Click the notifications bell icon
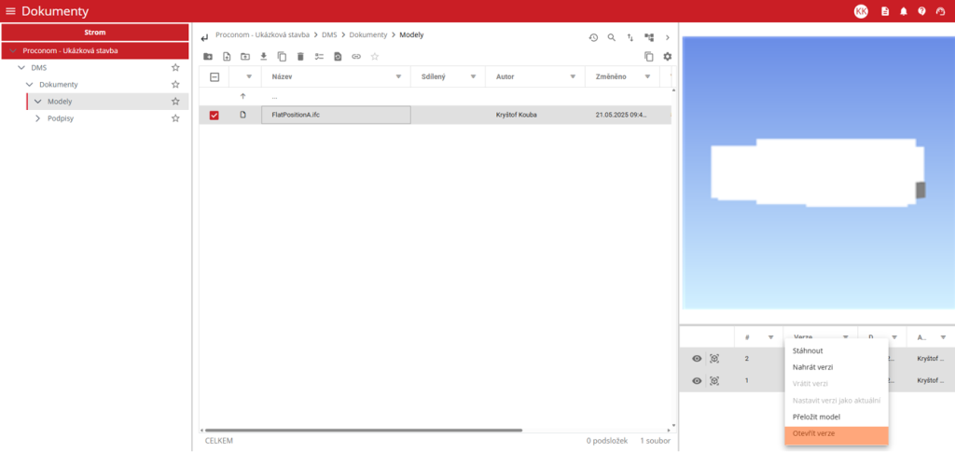Image resolution: width=955 pixels, height=452 pixels. tap(903, 11)
